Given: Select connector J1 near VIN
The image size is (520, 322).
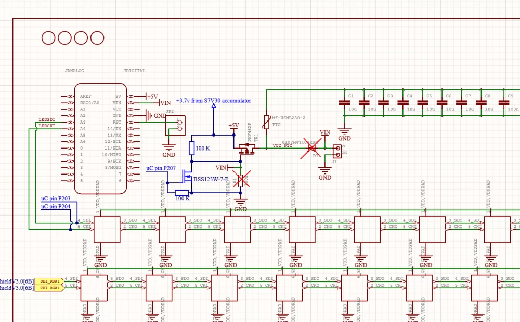Looking at the screenshot, I should click(337, 151).
